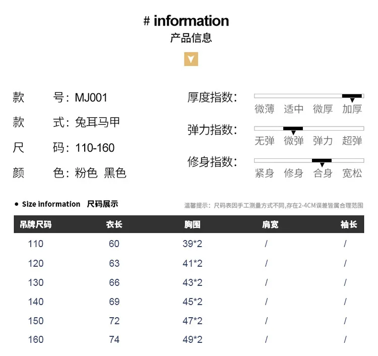
Task: Click the 修身指数 label
Action: (212, 161)
